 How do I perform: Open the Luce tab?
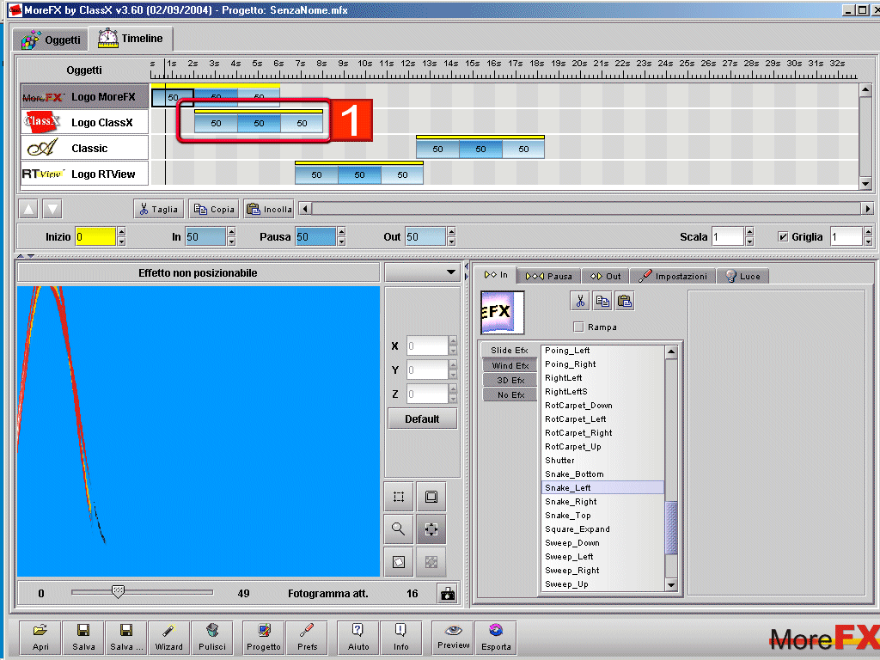(743, 276)
